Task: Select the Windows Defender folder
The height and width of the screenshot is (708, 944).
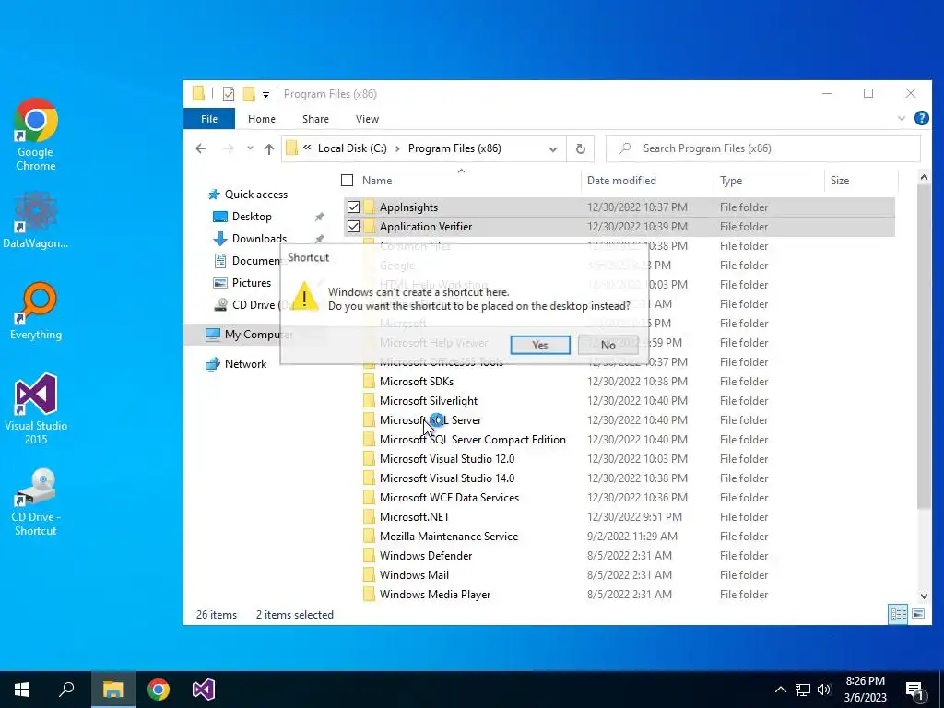Action: click(x=426, y=555)
